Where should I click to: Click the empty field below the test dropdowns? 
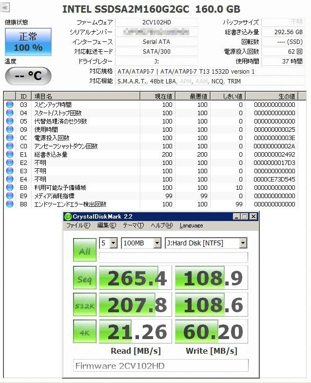[x=174, y=257]
